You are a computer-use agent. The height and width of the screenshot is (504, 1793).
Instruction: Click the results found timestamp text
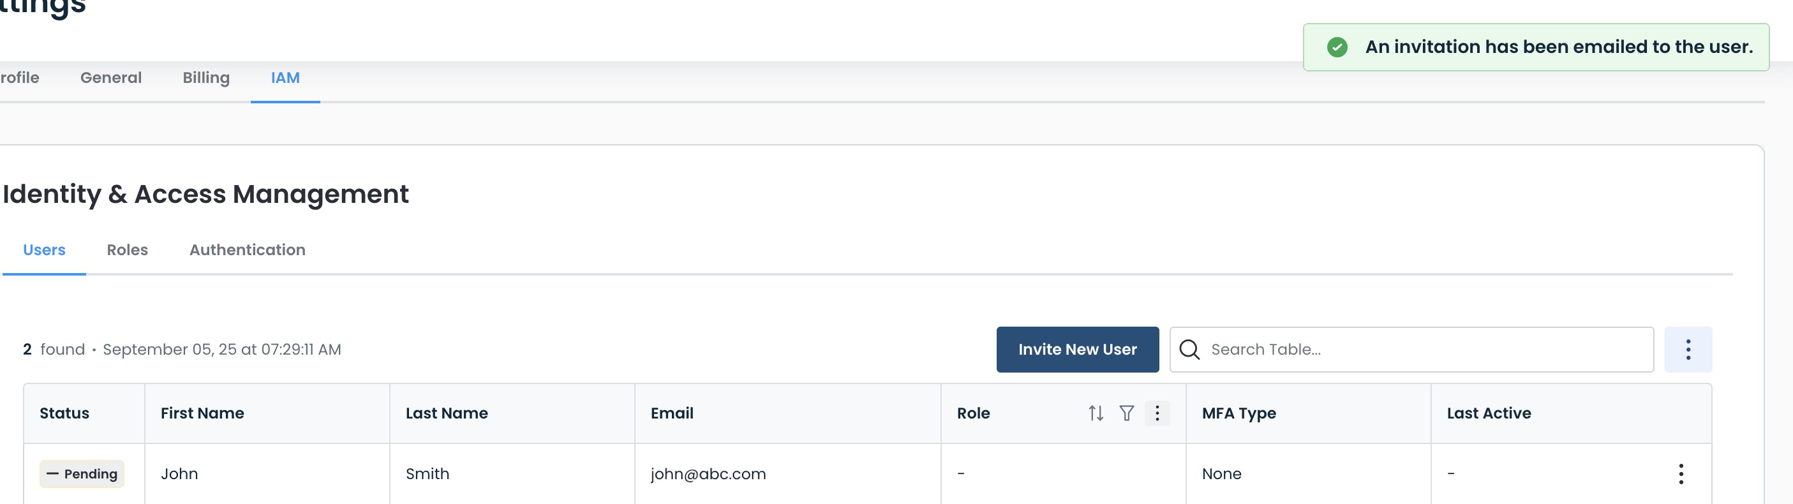point(182,350)
